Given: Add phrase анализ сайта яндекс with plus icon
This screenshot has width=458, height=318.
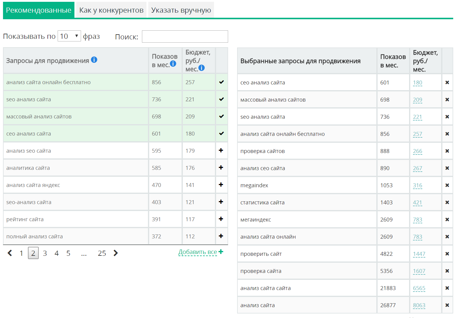Looking at the screenshot, I should coord(221,185).
